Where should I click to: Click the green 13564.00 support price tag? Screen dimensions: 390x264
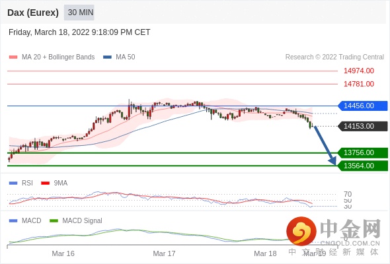(x=363, y=166)
